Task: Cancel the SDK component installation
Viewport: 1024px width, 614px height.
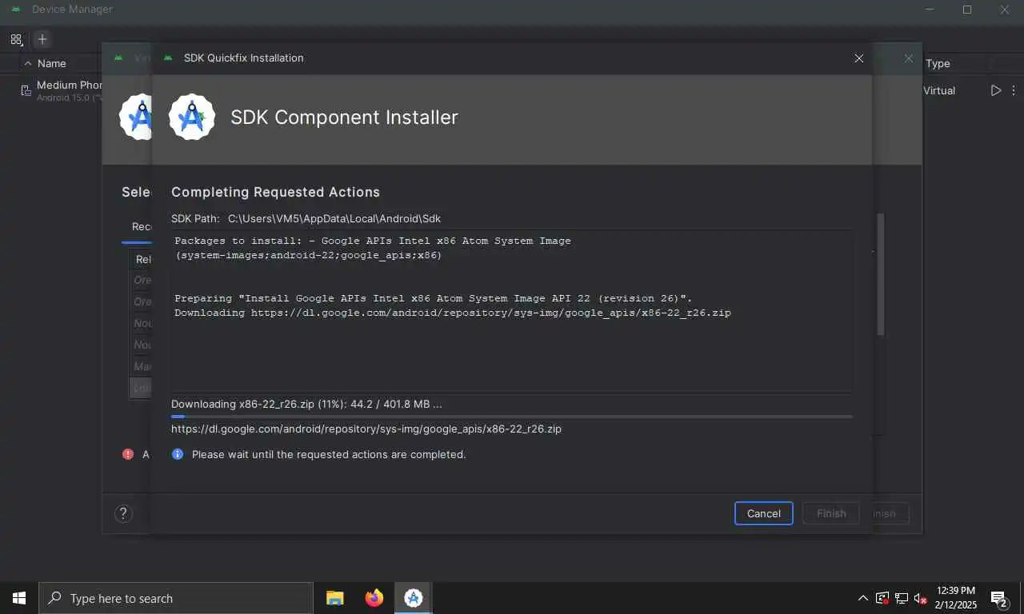Action: pos(763,513)
